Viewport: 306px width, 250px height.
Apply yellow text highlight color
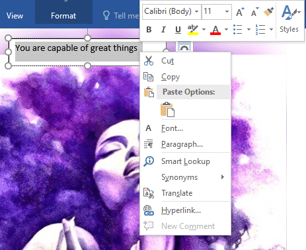(x=193, y=30)
